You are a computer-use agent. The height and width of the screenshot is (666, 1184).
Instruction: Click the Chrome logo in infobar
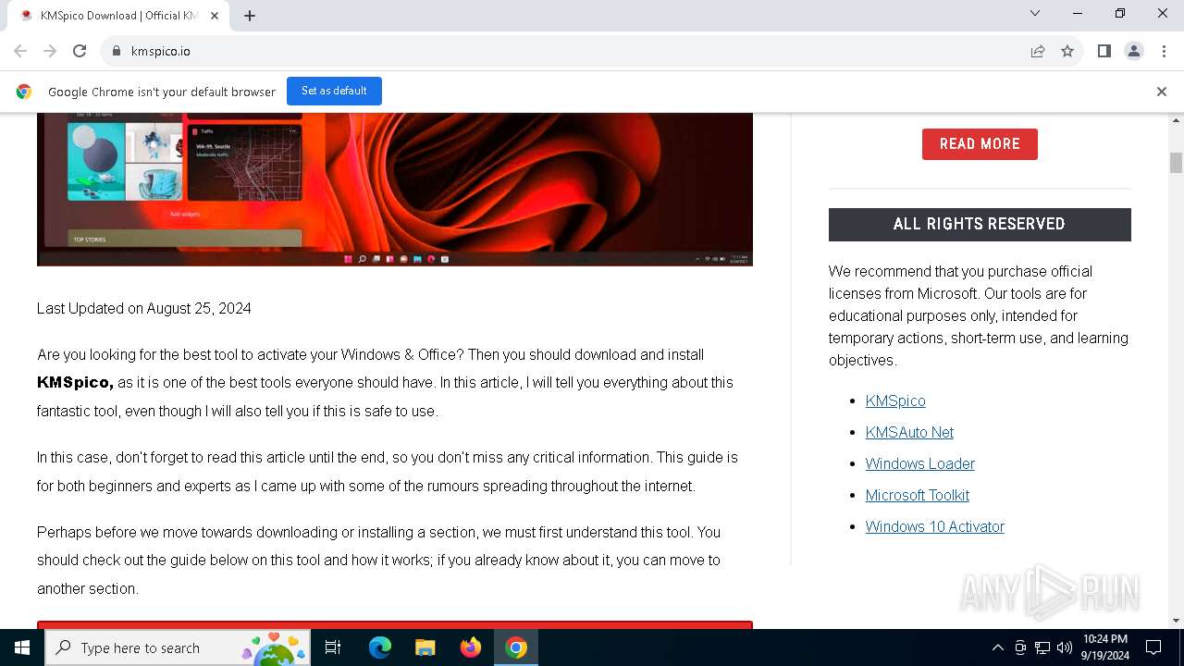24,92
